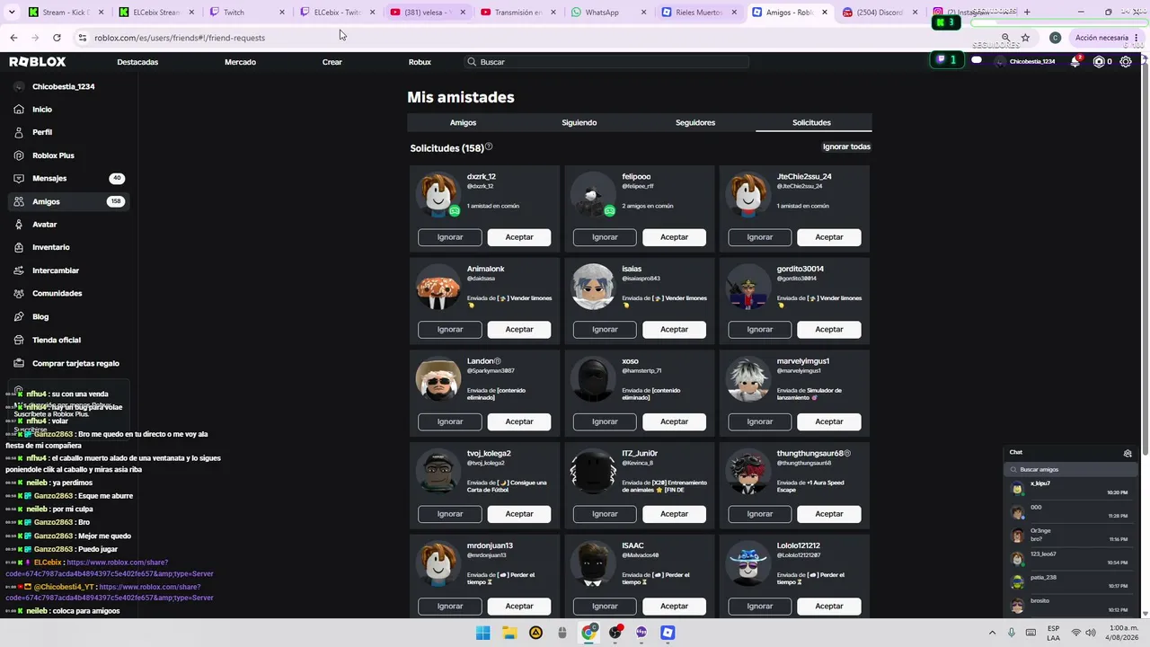Go back with the browser back arrow

(x=13, y=38)
